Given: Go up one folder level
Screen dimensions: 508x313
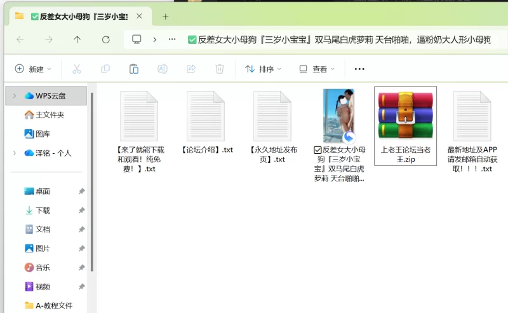Looking at the screenshot, I should pos(77,39).
